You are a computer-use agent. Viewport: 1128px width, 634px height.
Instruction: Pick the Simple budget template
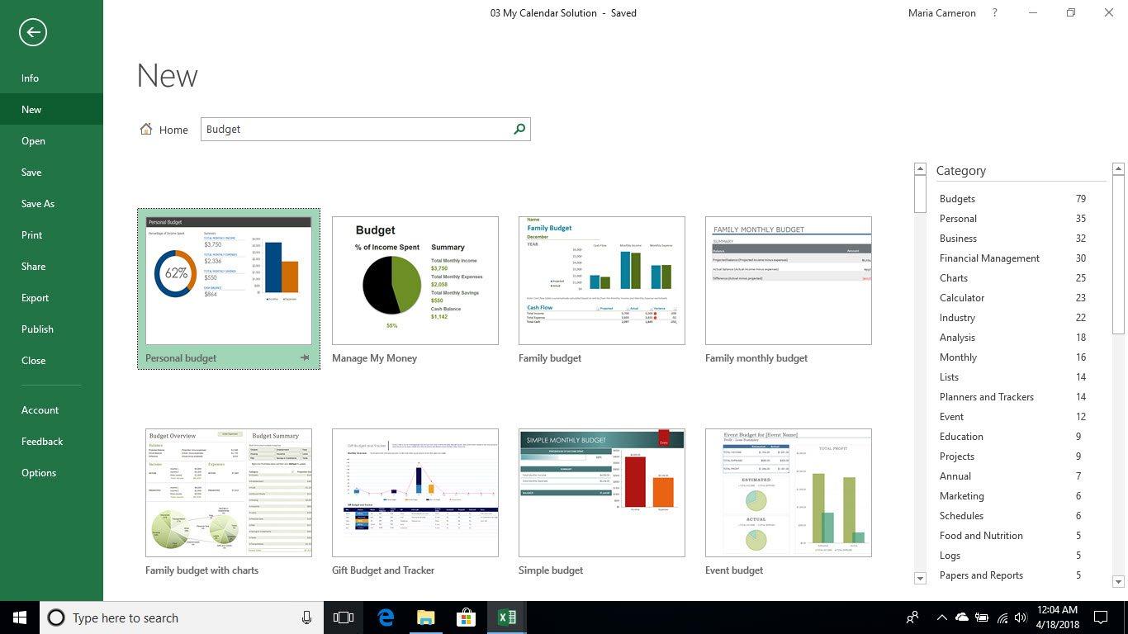(602, 493)
